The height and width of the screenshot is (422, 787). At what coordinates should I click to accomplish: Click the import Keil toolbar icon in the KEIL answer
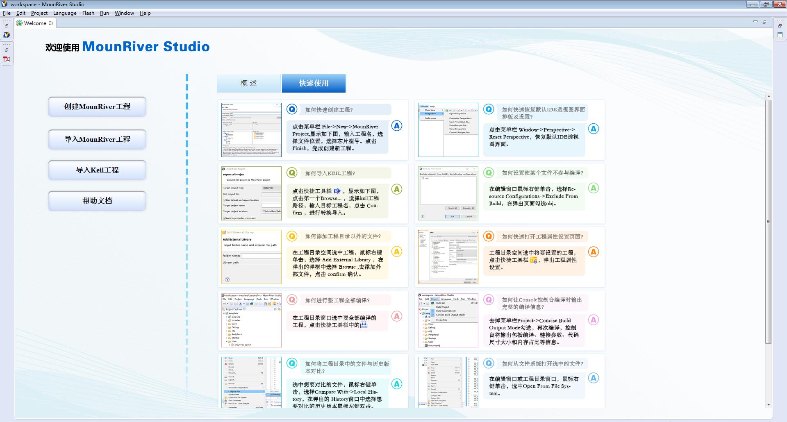point(337,191)
